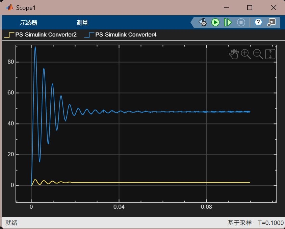Click the MATLAB logo in the title bar
285x229 pixels.
(9, 8)
